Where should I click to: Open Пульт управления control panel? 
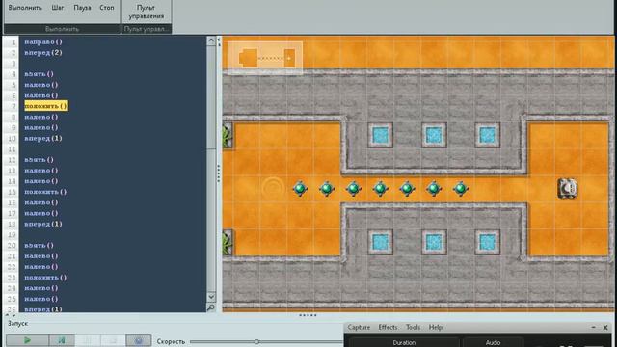point(146,12)
